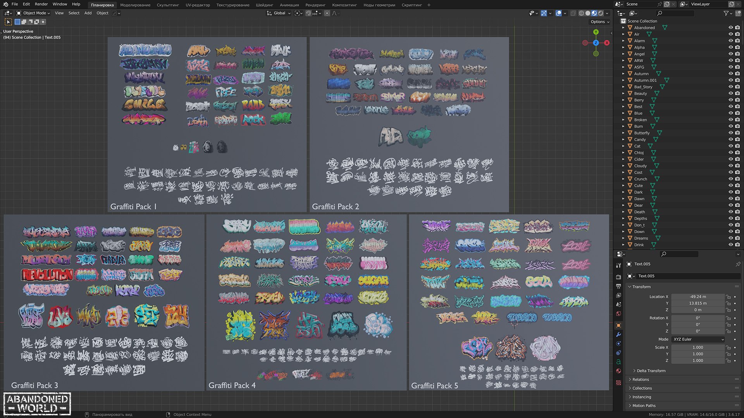The image size is (744, 418).
Task: Open the Render menu
Action: (41, 4)
